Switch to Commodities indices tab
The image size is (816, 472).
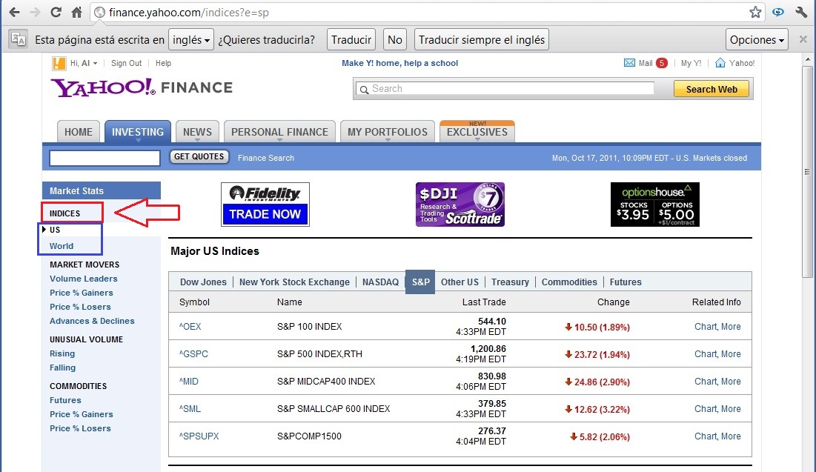[569, 282]
